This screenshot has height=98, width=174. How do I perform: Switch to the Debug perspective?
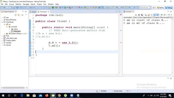(169, 8)
